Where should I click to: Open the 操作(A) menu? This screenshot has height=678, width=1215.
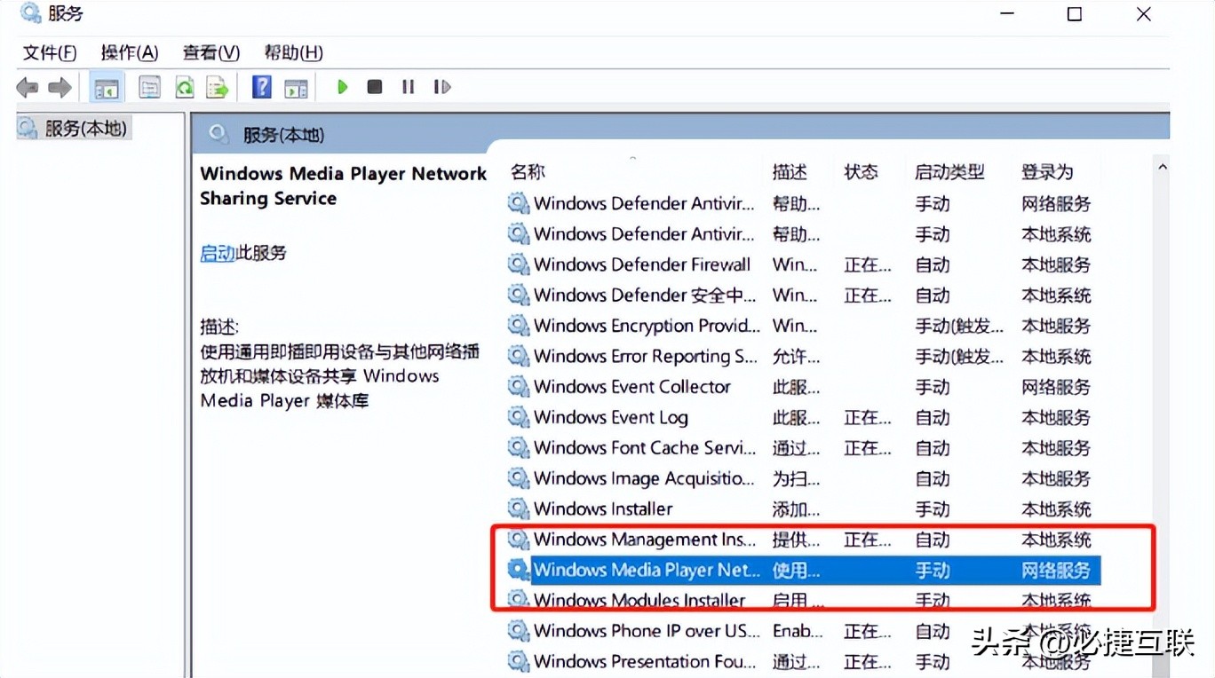(x=130, y=52)
